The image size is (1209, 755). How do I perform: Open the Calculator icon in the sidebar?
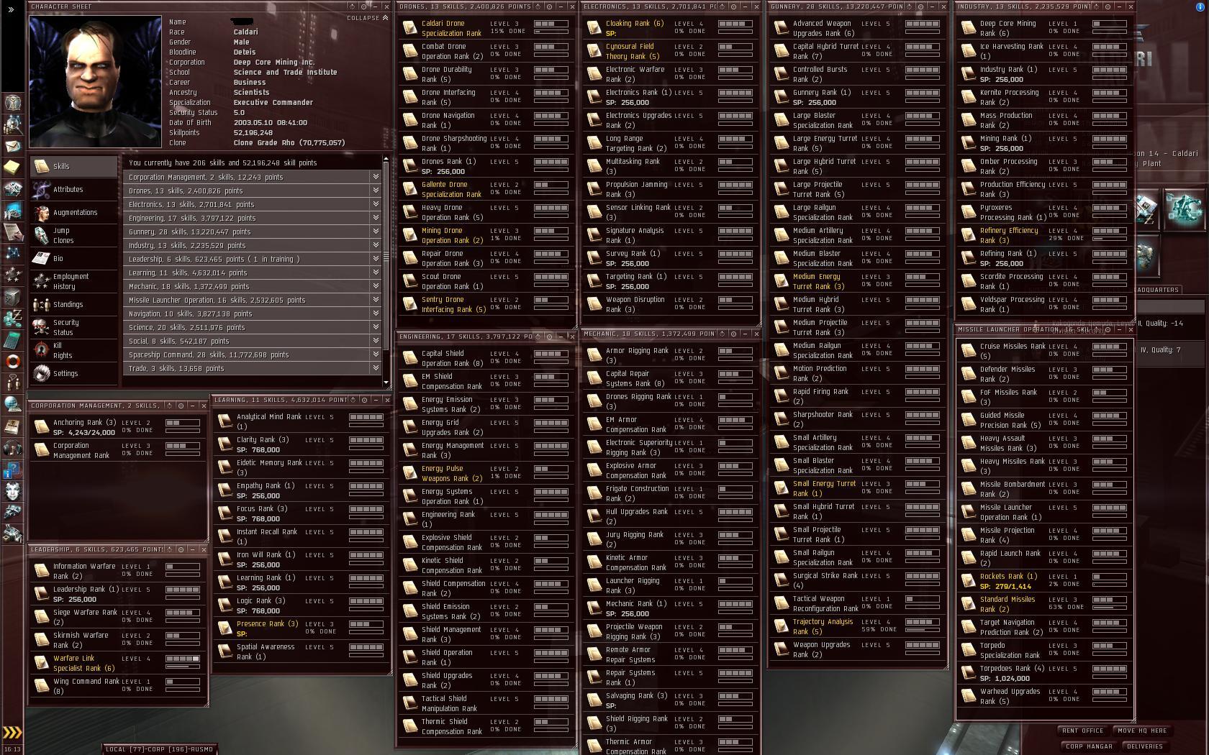[x=12, y=339]
